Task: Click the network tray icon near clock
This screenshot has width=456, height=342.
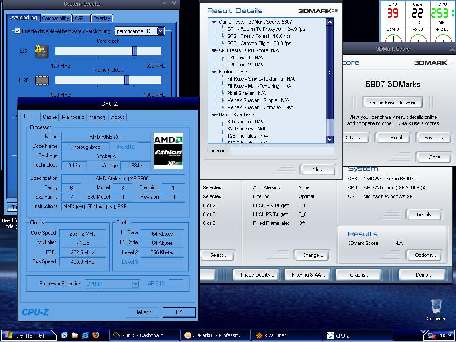Action: click(x=432, y=335)
